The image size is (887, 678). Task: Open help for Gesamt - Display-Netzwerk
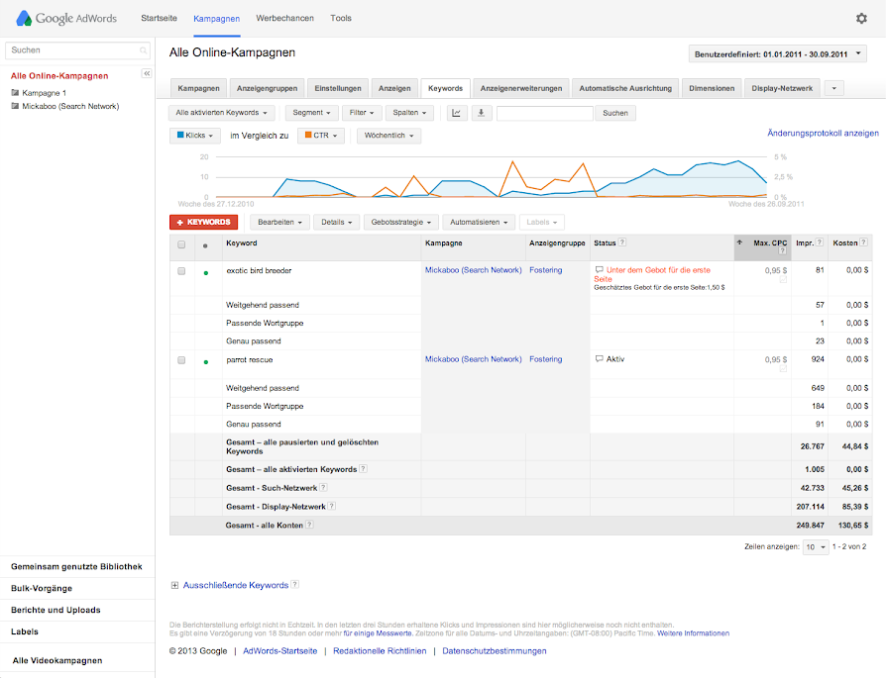pyautogui.click(x=331, y=506)
